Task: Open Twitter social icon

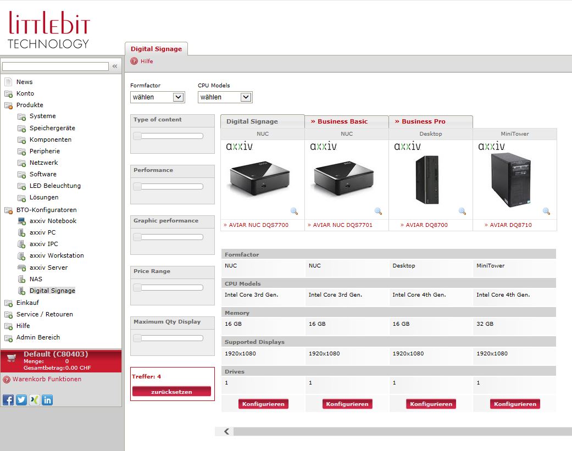Action: tap(21, 400)
